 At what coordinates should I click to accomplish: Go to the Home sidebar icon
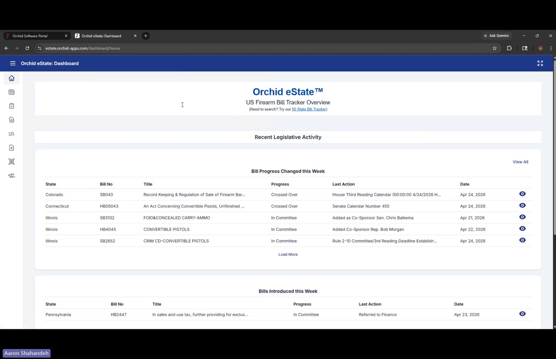12,78
